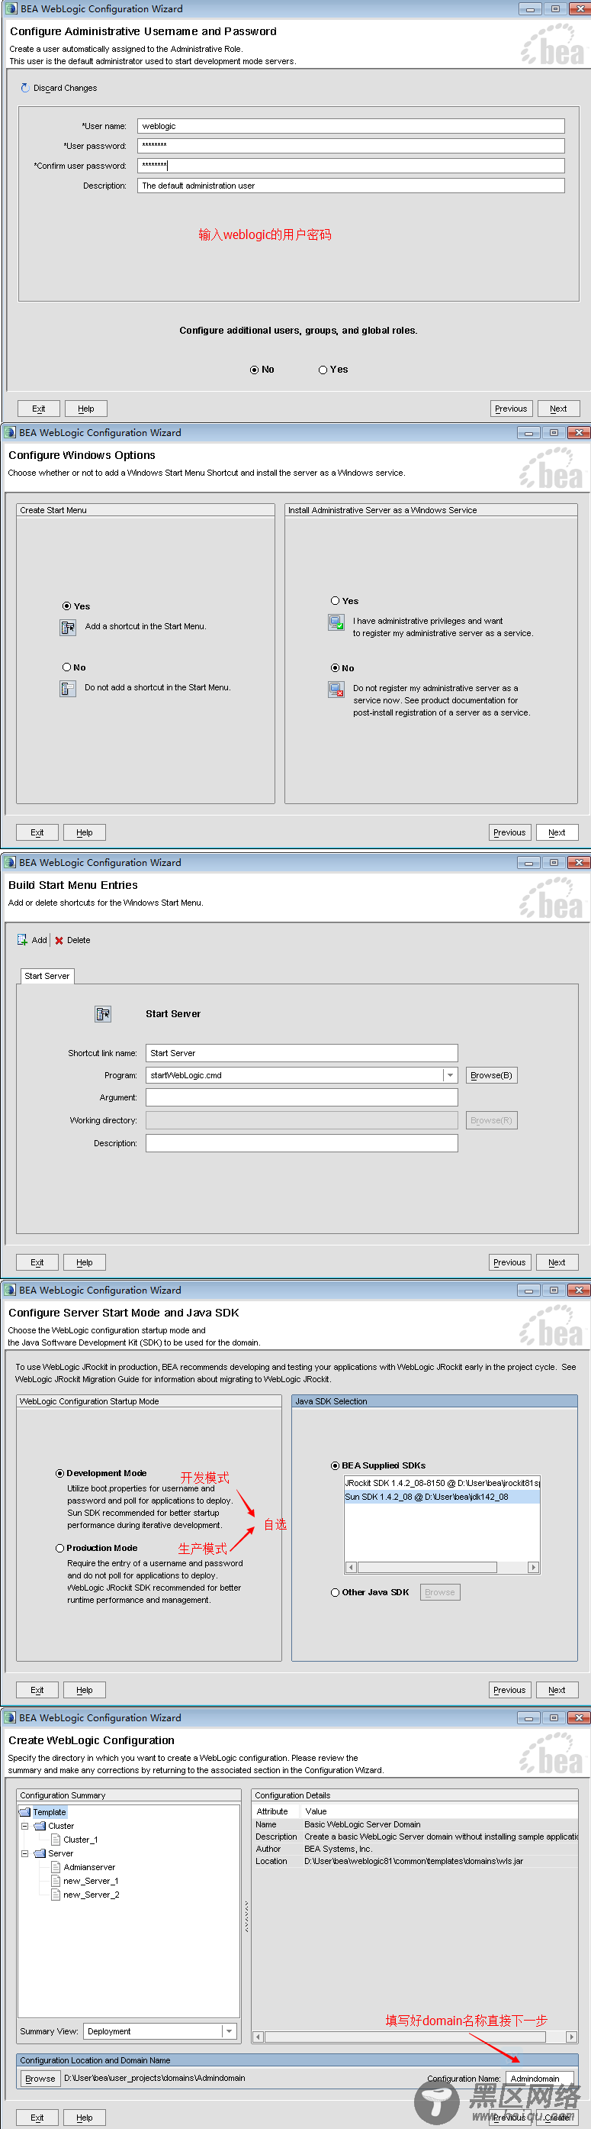Click the Start Server shortcut icon beside its heading
Image resolution: width=591 pixels, height=2129 pixels.
103,1014
